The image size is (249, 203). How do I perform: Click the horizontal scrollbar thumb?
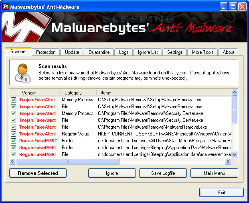(68, 162)
